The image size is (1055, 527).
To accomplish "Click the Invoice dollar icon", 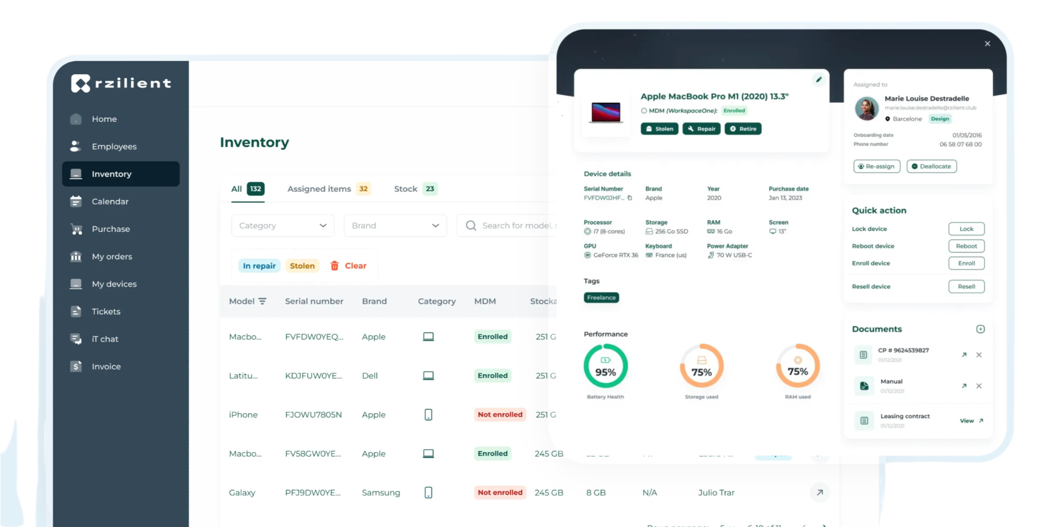I will (x=76, y=366).
